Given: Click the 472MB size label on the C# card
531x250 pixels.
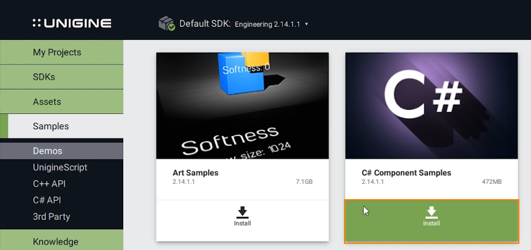Looking at the screenshot, I should [x=492, y=182].
